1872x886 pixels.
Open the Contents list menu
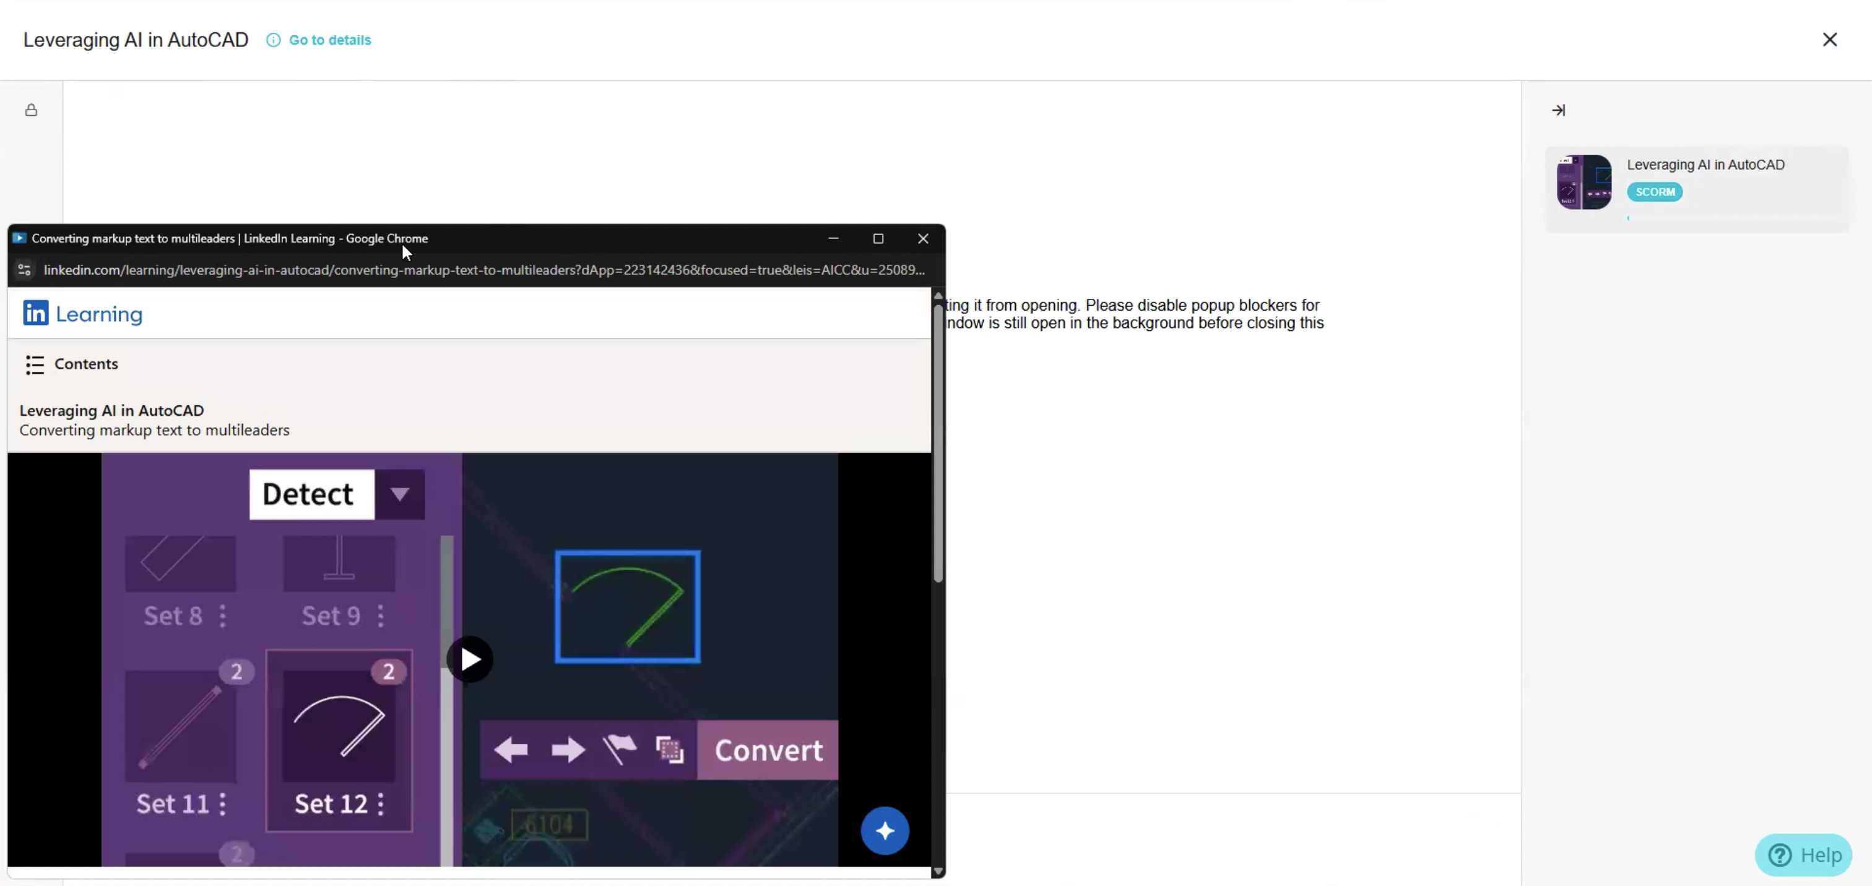click(x=71, y=364)
